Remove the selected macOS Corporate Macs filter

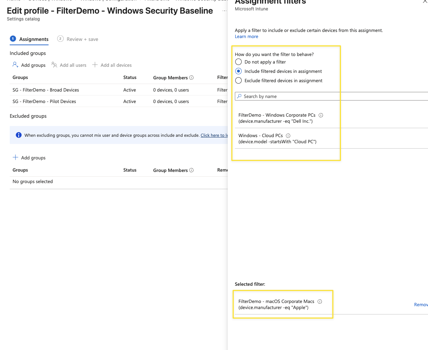point(421,304)
